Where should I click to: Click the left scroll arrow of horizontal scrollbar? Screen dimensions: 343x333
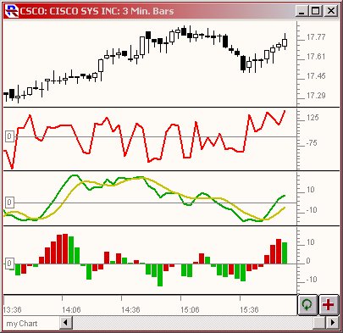[x=66, y=322]
